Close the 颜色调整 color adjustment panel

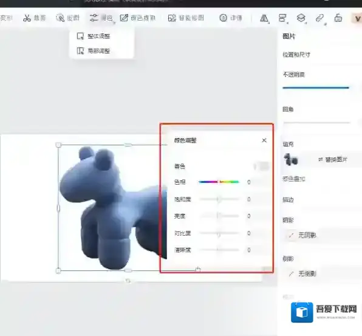coord(264,140)
